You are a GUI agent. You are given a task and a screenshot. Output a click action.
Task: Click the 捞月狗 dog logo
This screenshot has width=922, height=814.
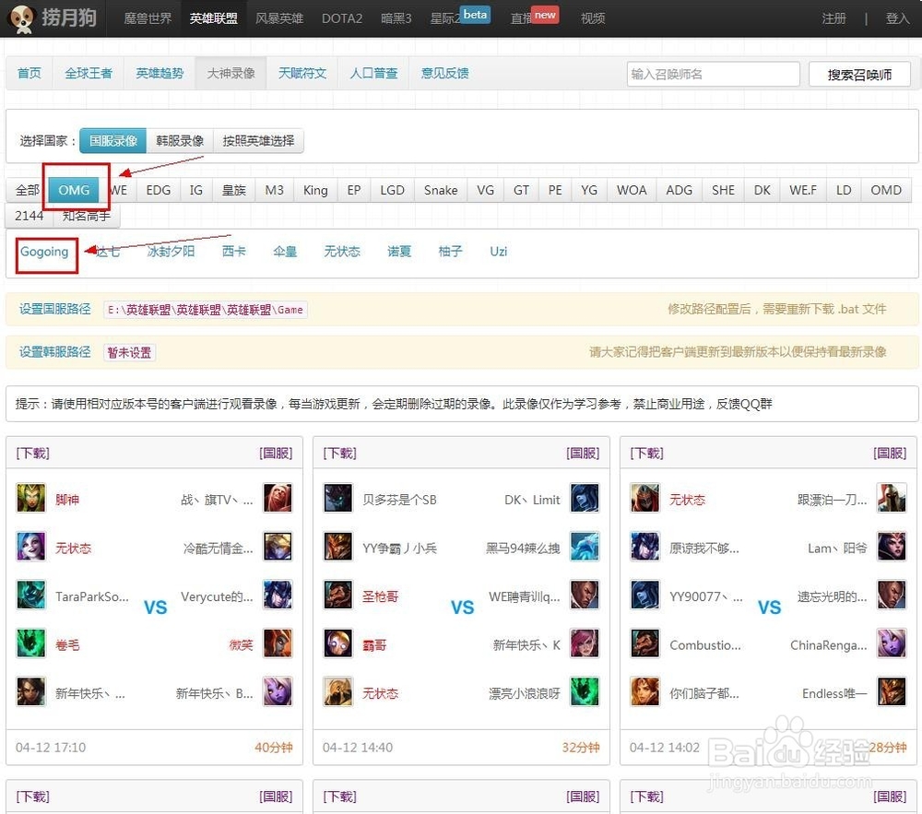click(x=21, y=18)
